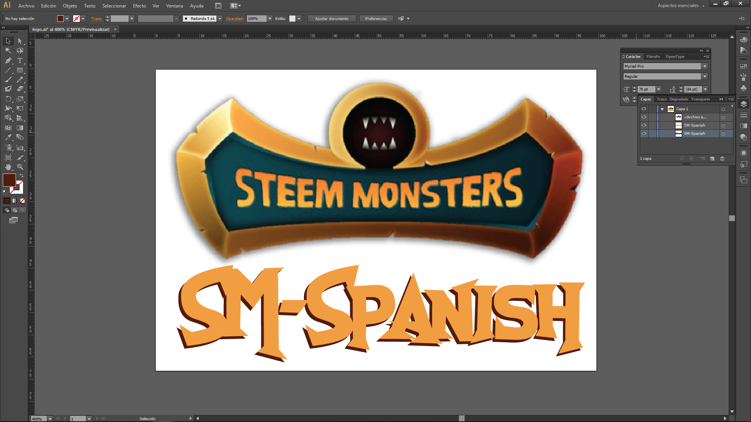Viewport: 751px width, 422px height.
Task: Target the Archivo enlazado sublayer circle
Action: 723,118
